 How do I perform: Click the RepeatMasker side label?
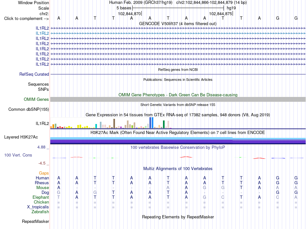point(35,221)
